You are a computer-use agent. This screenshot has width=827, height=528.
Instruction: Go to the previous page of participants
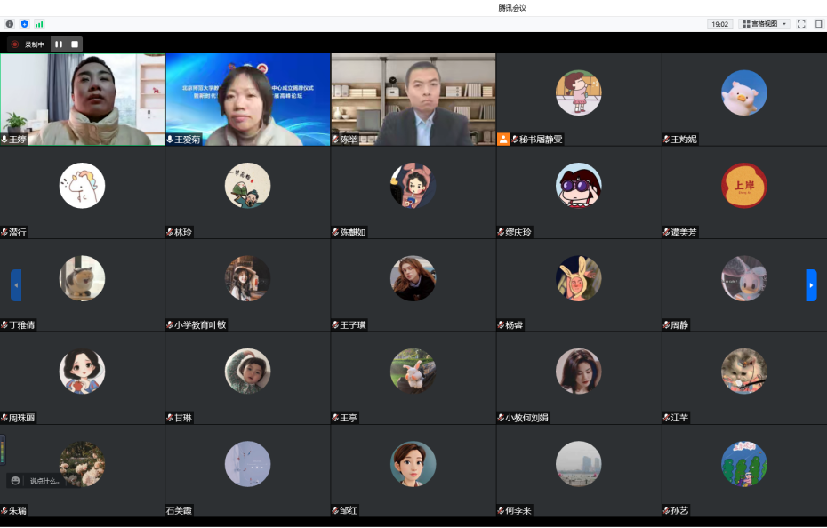tap(16, 285)
